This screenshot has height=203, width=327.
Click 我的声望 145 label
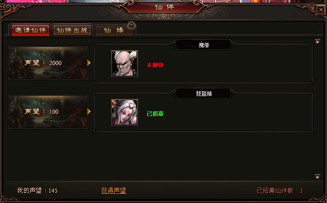tap(37, 190)
